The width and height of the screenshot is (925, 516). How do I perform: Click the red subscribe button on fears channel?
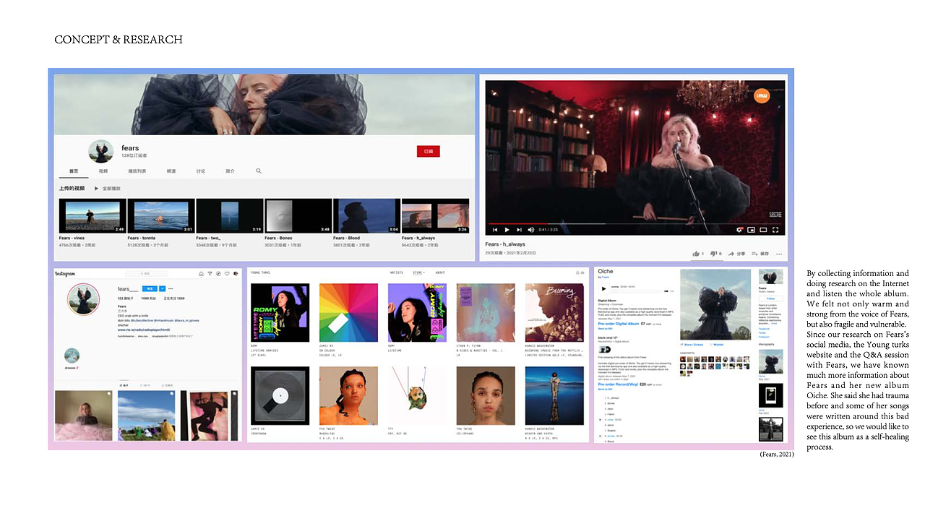coord(428,151)
